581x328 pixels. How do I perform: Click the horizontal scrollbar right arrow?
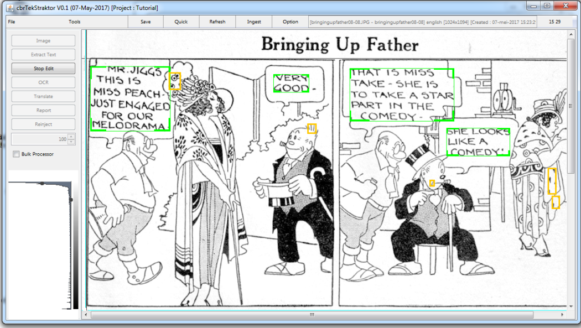pyautogui.click(x=563, y=315)
